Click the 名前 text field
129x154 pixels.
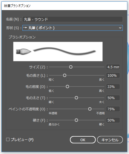[72, 19]
